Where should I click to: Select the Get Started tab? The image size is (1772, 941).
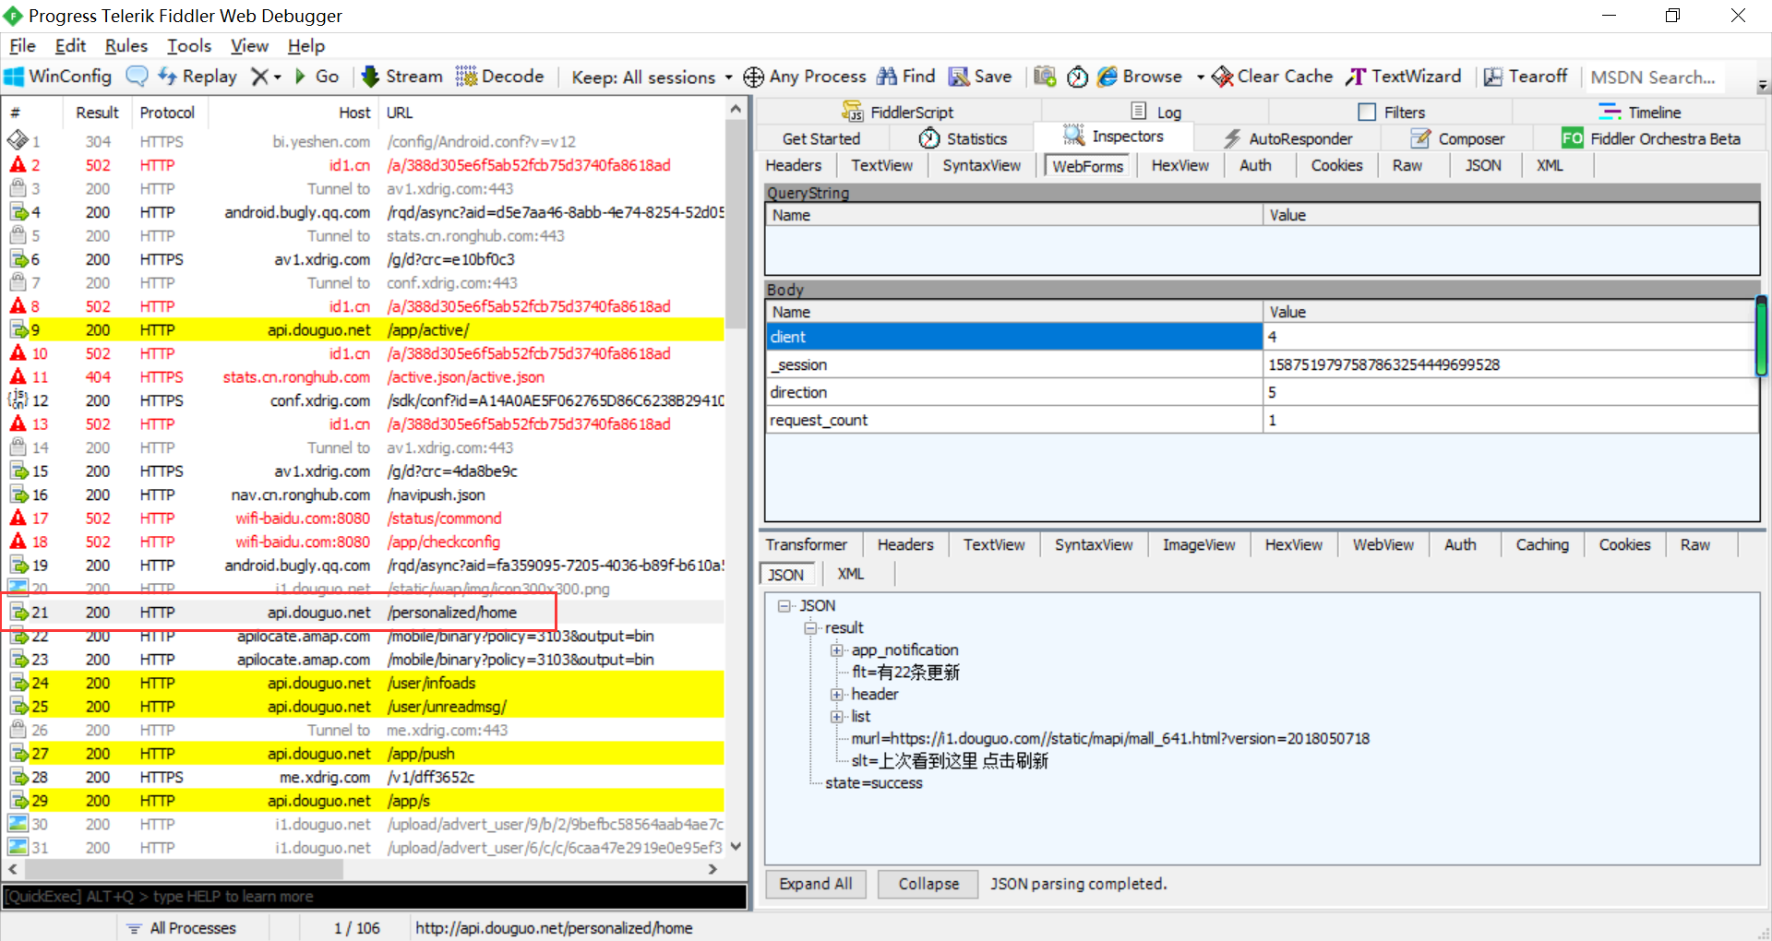pyautogui.click(x=821, y=138)
